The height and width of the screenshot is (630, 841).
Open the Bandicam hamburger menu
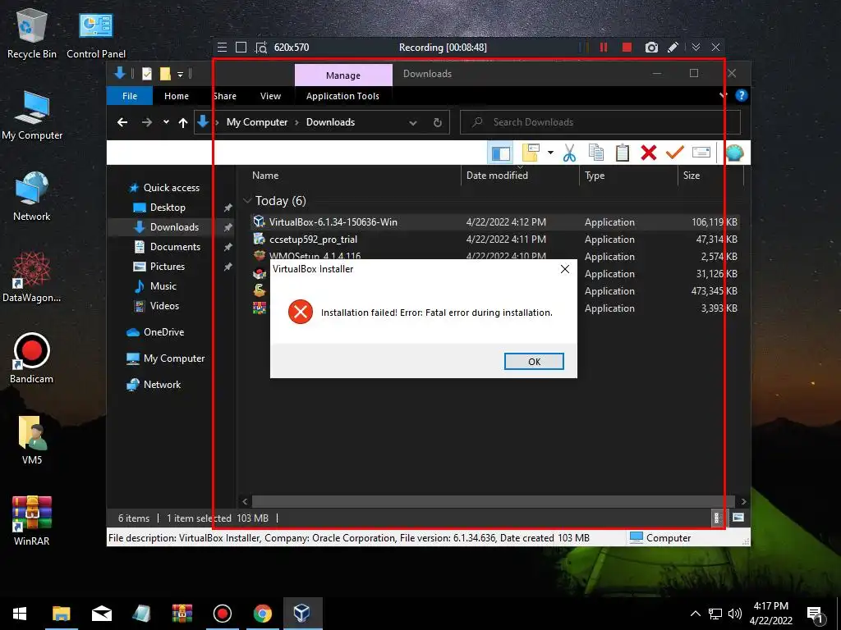222,47
